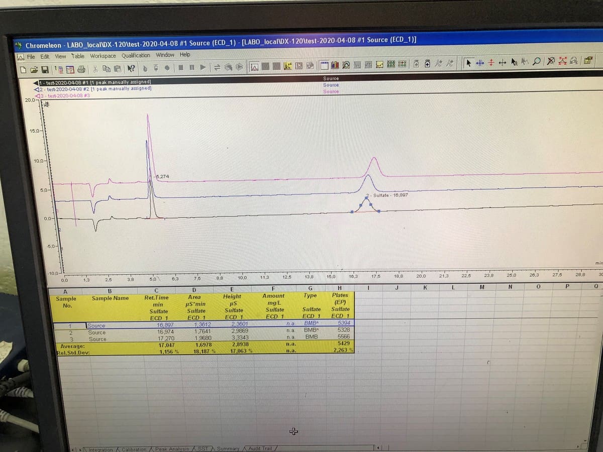603x452 pixels.
Task: Click the blue peak delimiter tool icon
Action: click(480, 63)
